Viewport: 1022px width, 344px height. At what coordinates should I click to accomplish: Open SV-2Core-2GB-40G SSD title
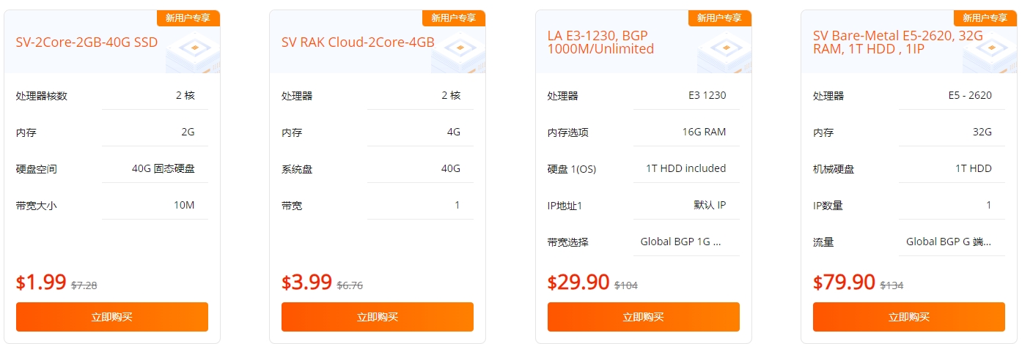tap(87, 42)
